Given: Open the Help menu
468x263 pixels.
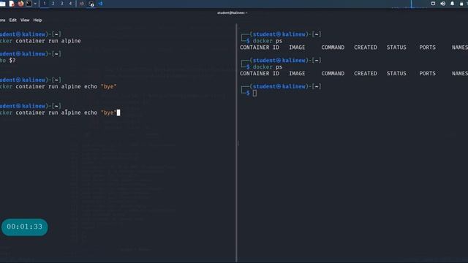Looking at the screenshot, I should [37, 20].
